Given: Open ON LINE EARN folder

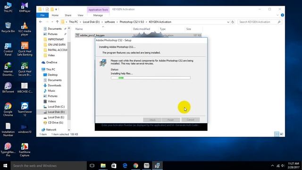Looking at the screenshot, I should 57,44.
